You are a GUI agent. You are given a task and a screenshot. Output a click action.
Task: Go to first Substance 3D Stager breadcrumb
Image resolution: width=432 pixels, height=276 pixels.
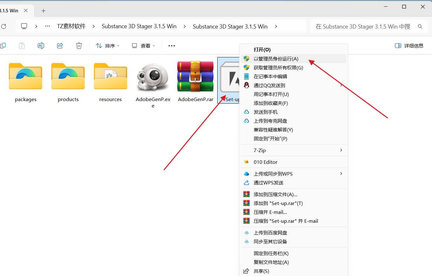[139, 26]
